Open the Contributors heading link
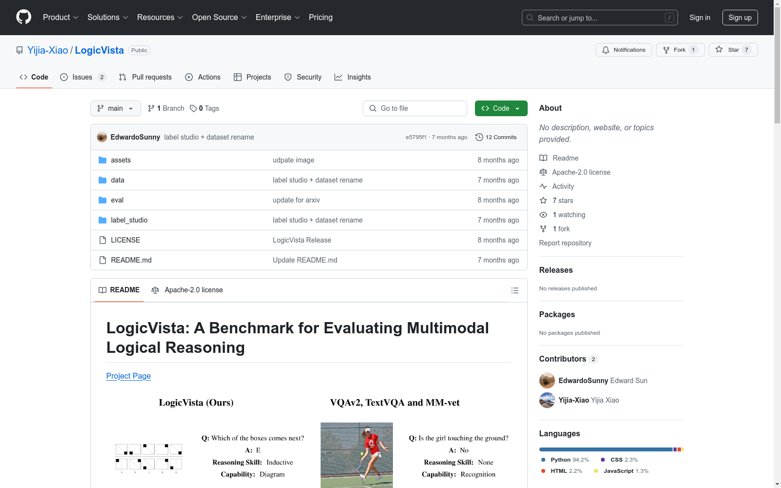The image size is (781, 488). click(569, 359)
